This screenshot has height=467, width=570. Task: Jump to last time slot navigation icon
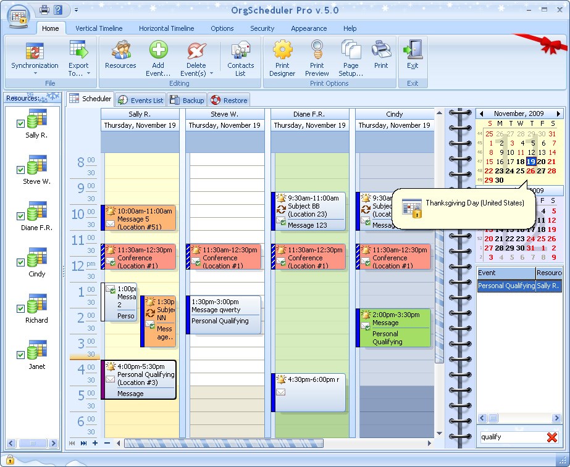(83, 443)
